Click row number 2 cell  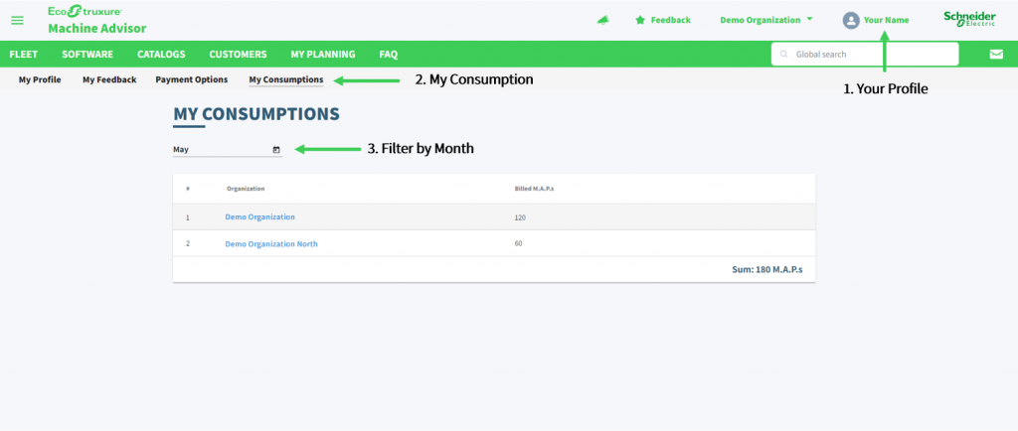pos(188,244)
